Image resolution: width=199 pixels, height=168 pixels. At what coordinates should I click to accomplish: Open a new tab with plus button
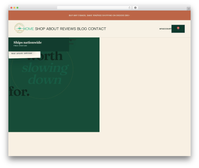(x=189, y=9)
